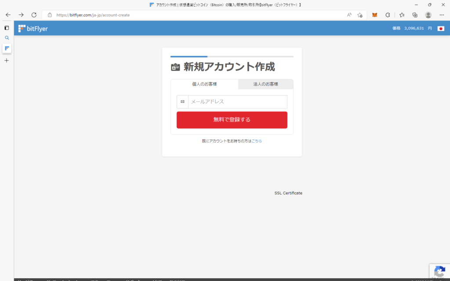Switch to the 法人のお客様 tab

coord(265,84)
